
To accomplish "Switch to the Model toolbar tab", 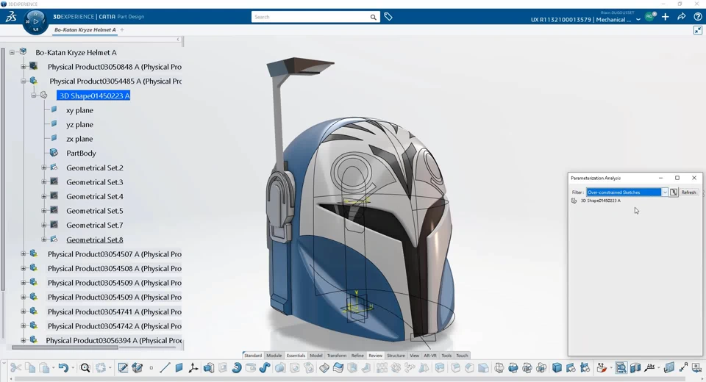I will pyautogui.click(x=316, y=356).
